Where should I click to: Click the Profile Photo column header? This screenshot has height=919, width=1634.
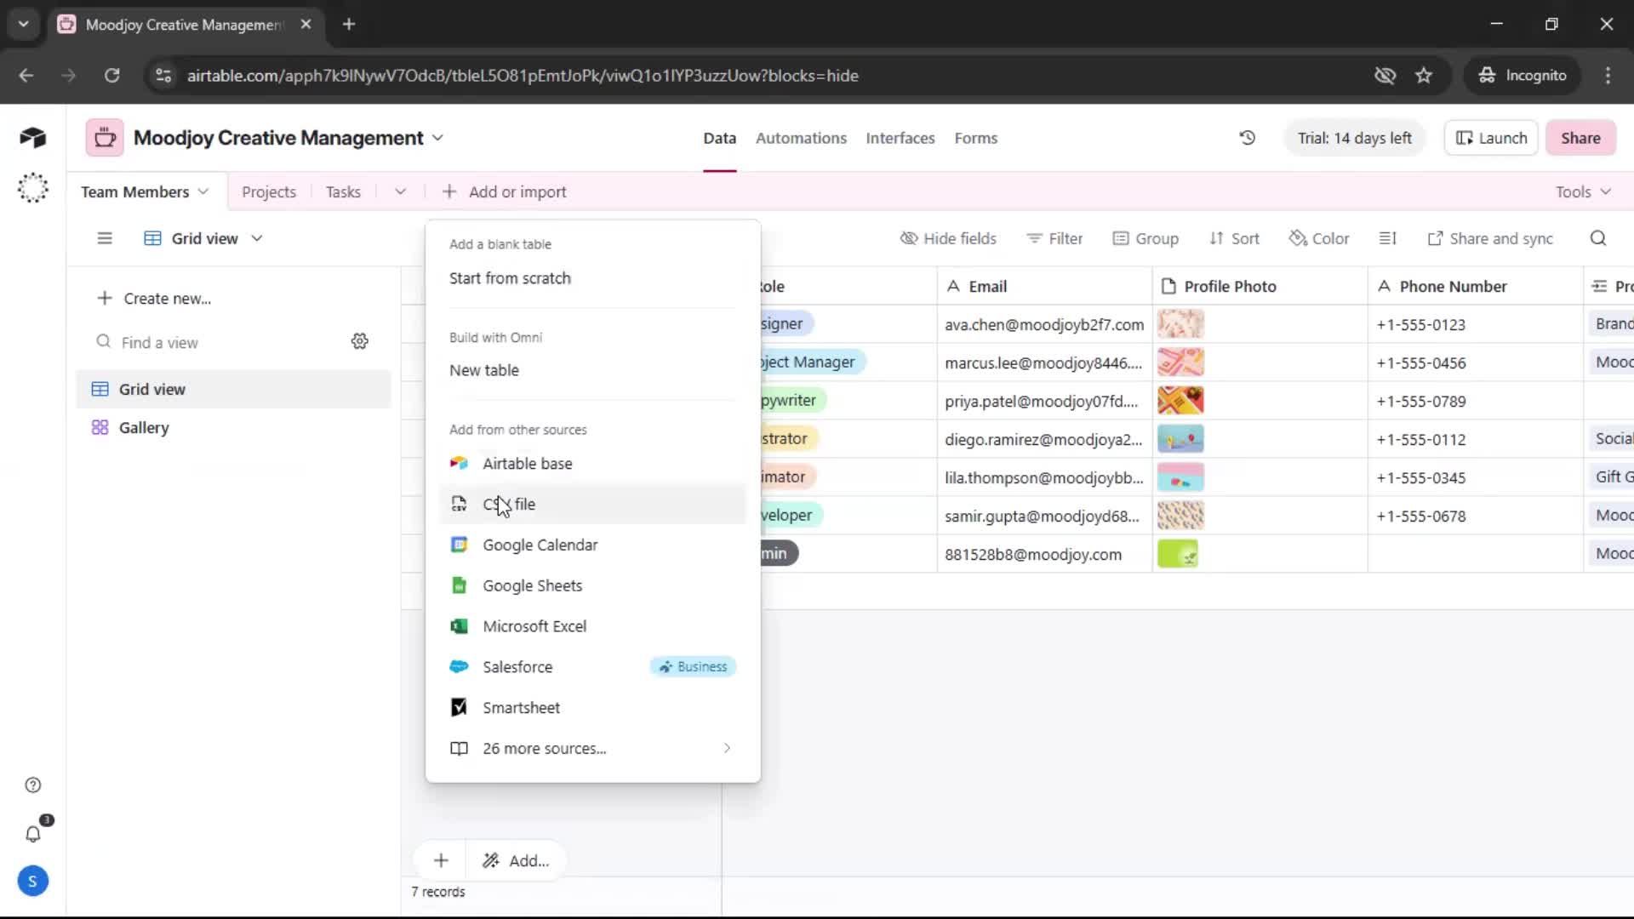(x=1260, y=286)
